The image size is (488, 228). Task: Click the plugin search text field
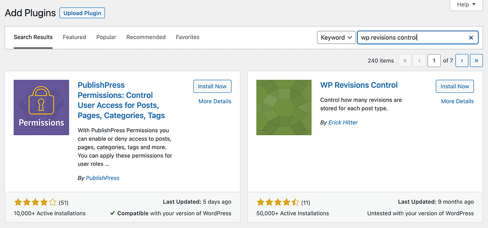click(411, 37)
